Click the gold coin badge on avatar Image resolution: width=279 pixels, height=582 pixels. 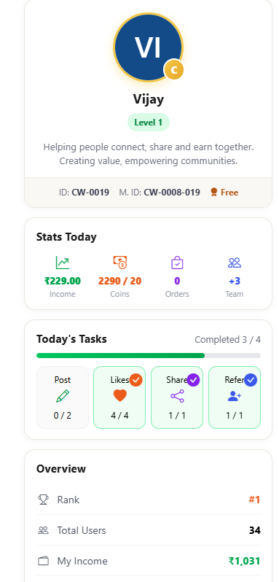[174, 69]
